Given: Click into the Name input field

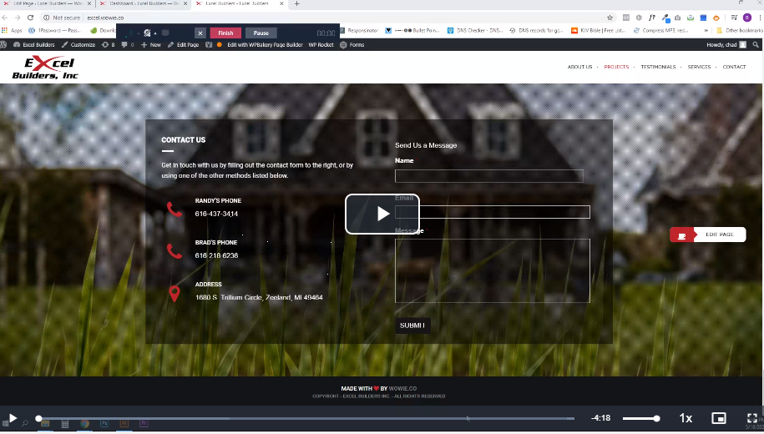Looking at the screenshot, I should pyautogui.click(x=488, y=176).
